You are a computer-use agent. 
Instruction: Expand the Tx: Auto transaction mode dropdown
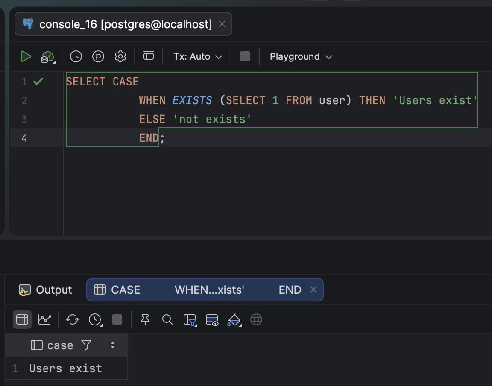[x=198, y=56]
